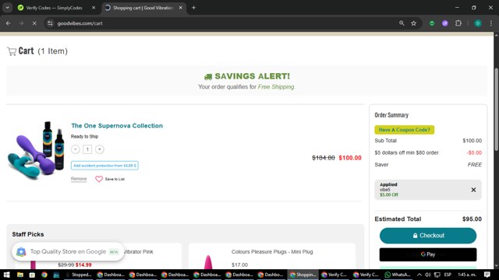The height and width of the screenshot is (280, 499).
Task: Show hidden system tray icons
Action: pos(419,275)
